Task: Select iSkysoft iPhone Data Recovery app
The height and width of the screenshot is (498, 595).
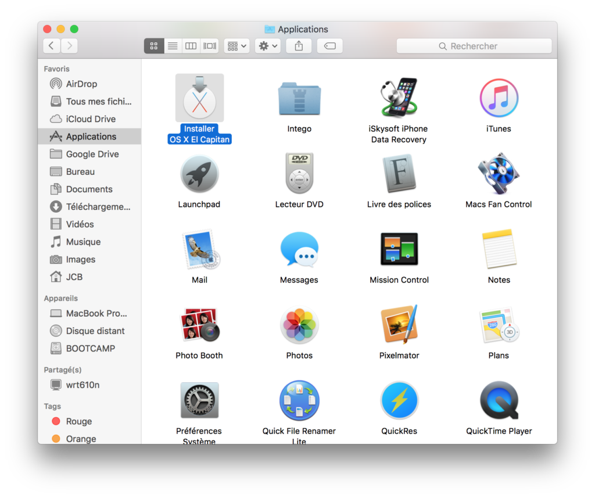Action: (399, 97)
